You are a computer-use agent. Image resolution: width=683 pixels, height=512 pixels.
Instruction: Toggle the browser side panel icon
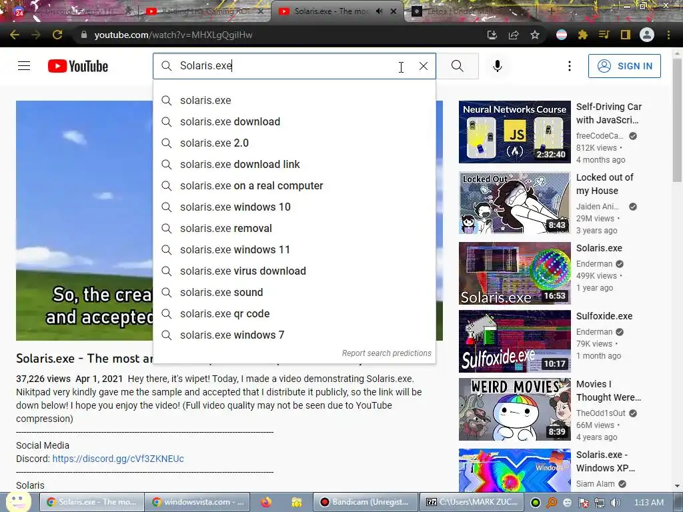point(626,35)
